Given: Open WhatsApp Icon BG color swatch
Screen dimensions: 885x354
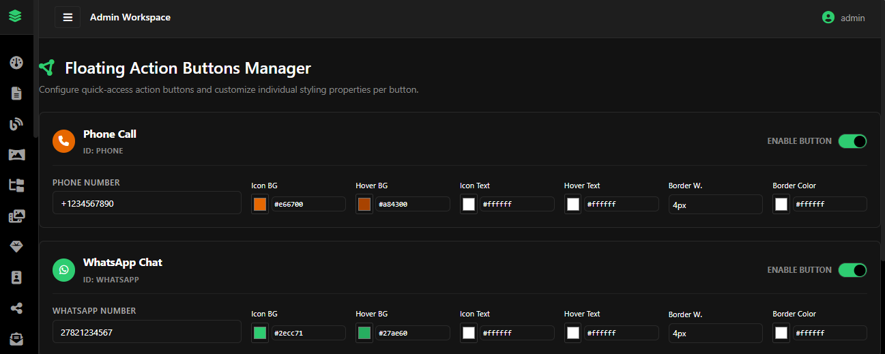Looking at the screenshot, I should (260, 333).
